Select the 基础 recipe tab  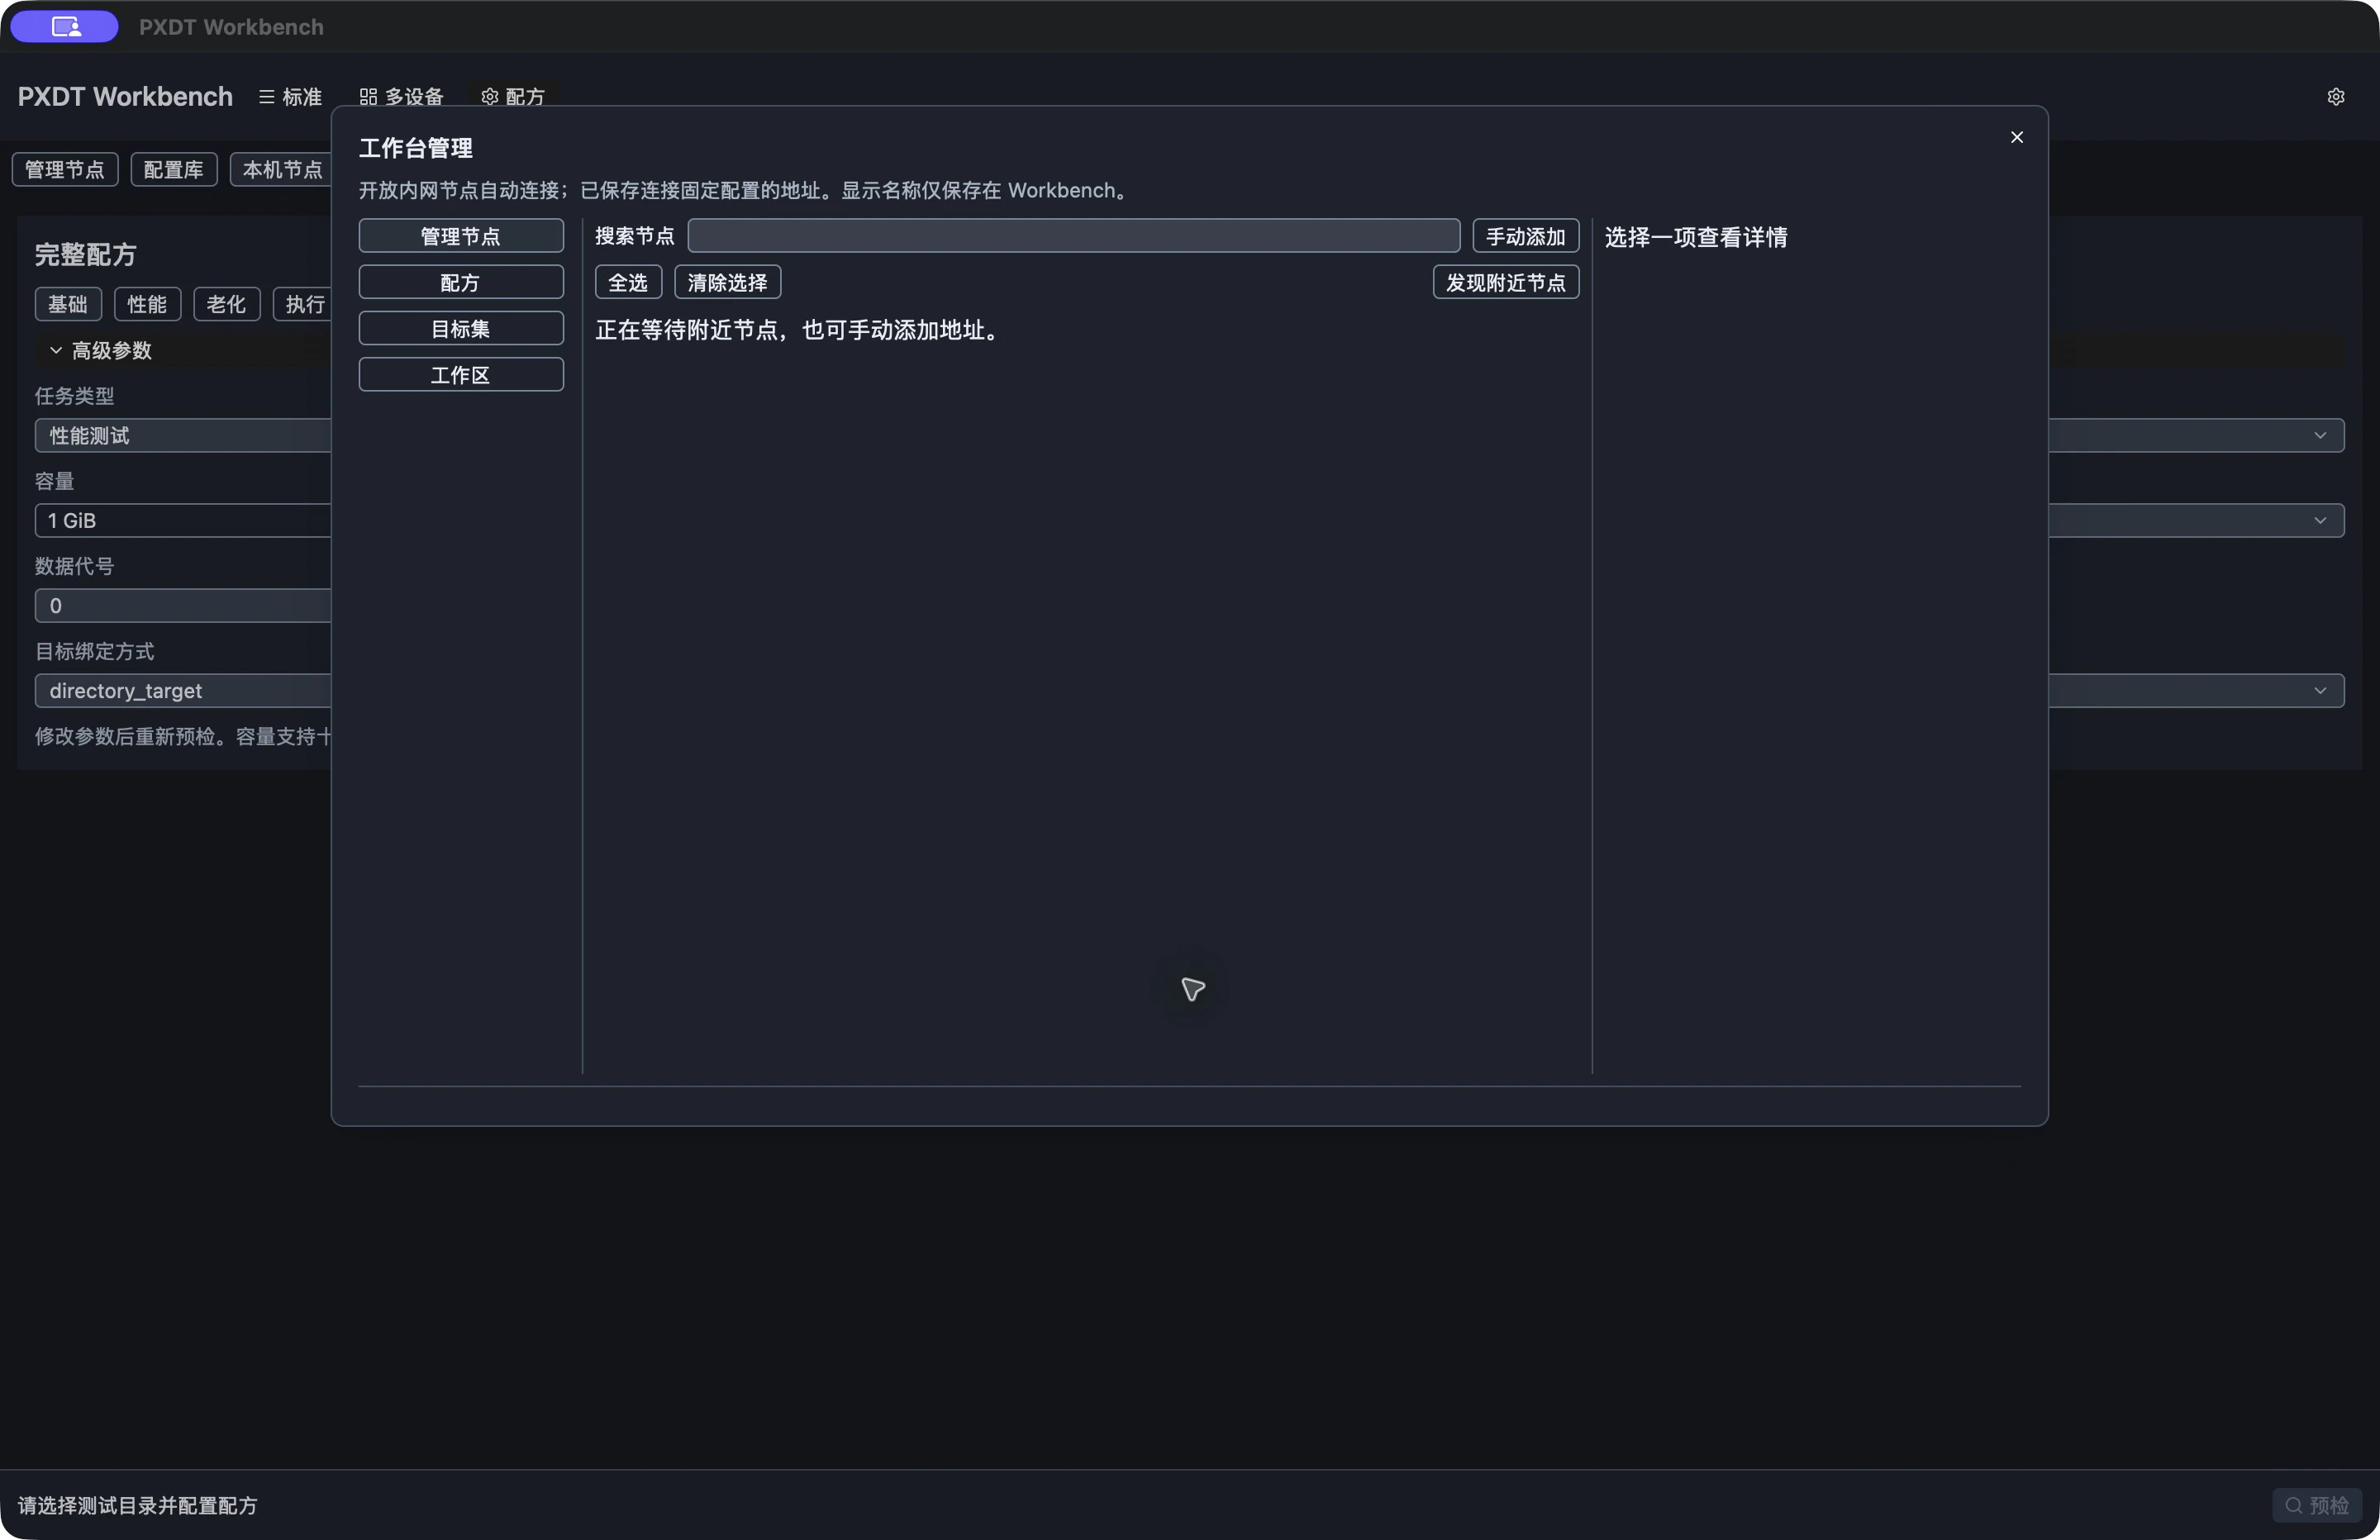pos(68,304)
